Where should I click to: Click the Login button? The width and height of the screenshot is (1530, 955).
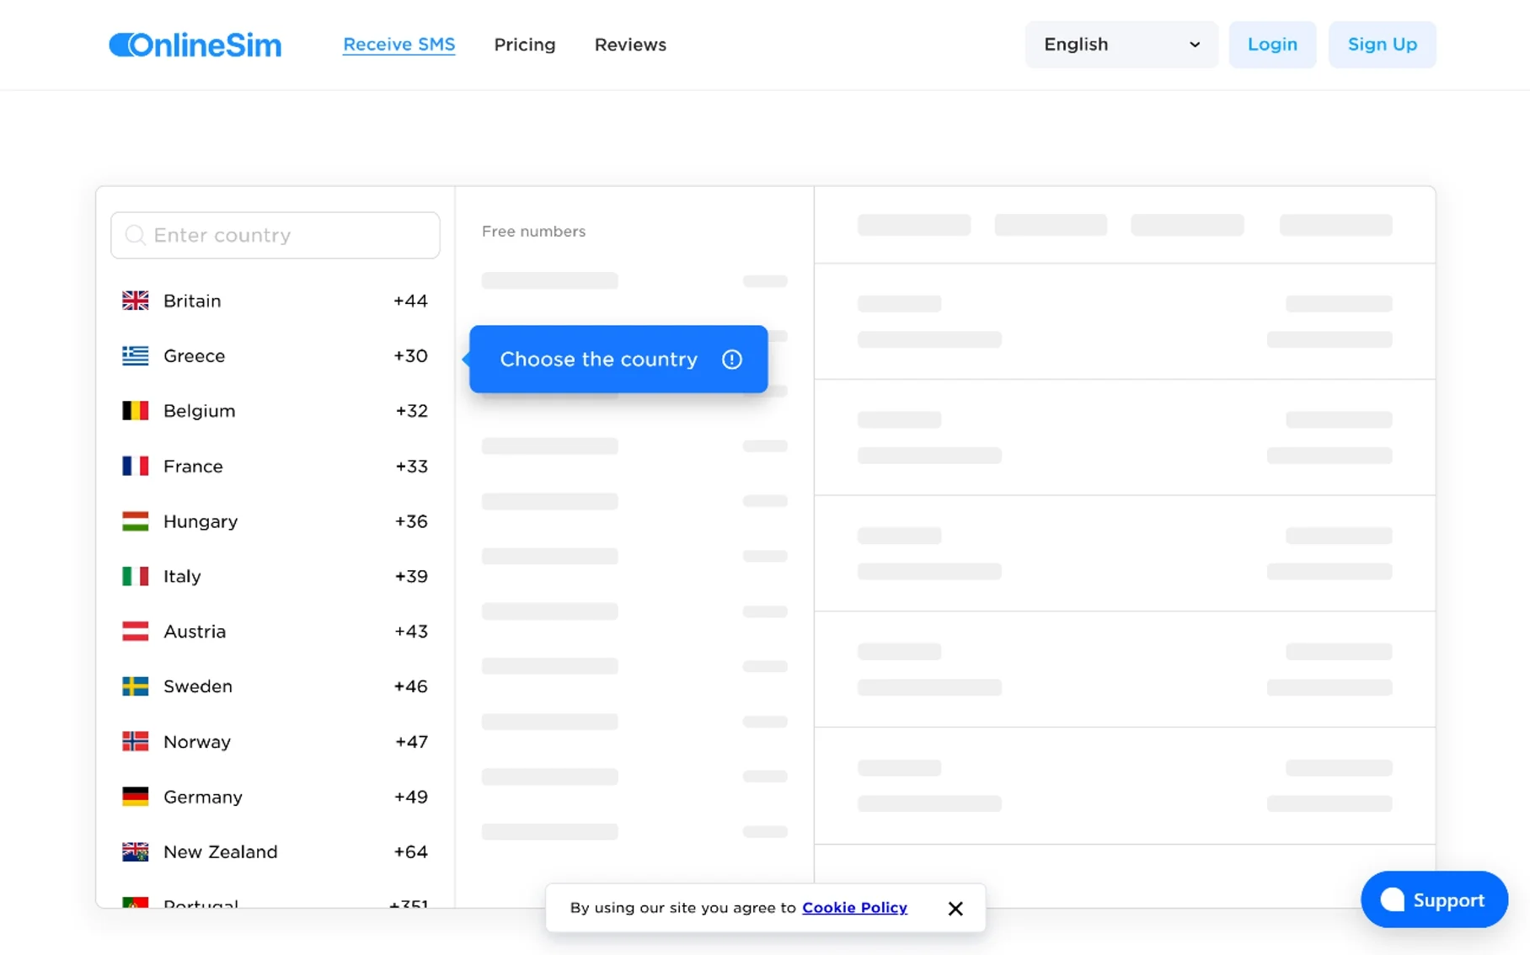click(1271, 45)
